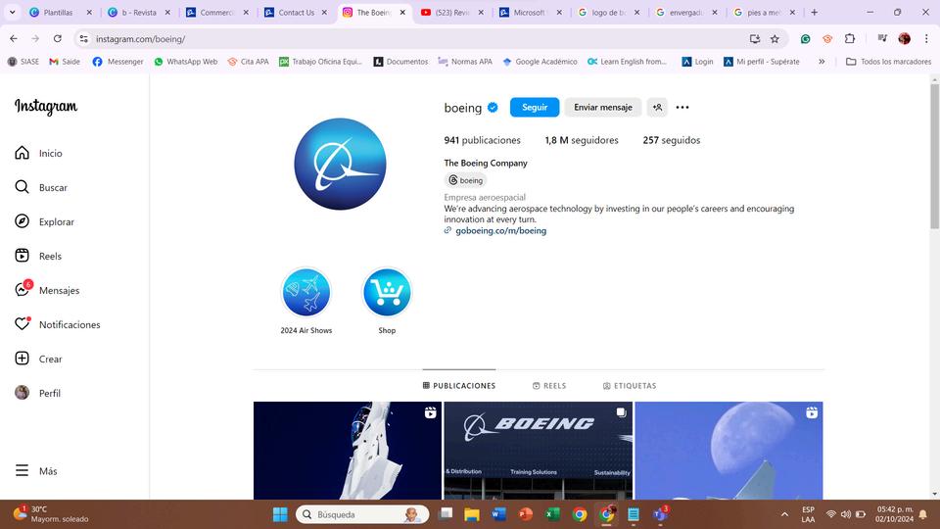The width and height of the screenshot is (940, 529).
Task: Go back in browser
Action: (x=13, y=38)
